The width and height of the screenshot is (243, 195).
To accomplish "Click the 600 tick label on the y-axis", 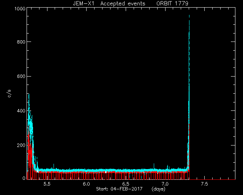I will click(x=21, y=76).
